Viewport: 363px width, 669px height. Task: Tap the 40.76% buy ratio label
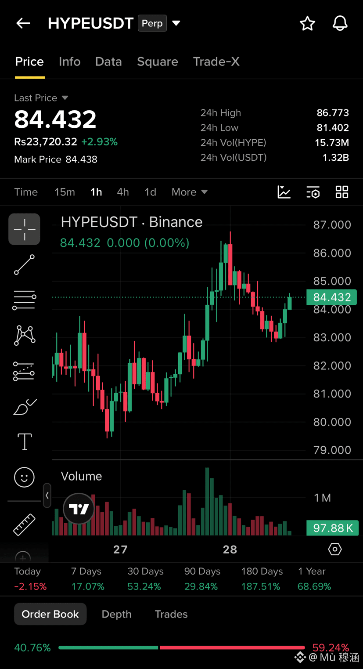coord(32,647)
